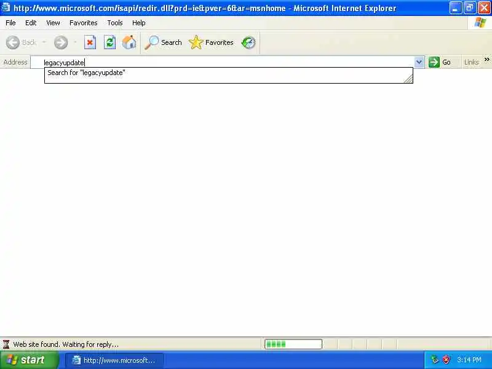Restore down the Internet Explorer window
The image size is (492, 369).
tap(470, 8)
